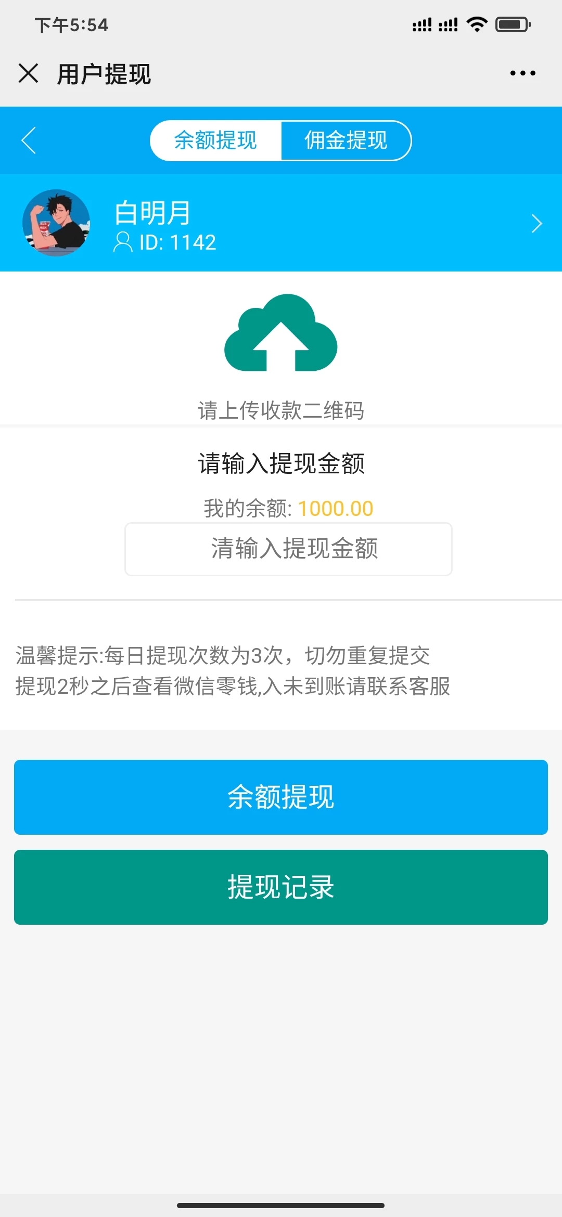Switch to the 余额提现 tab
The height and width of the screenshot is (1217, 562).
(x=216, y=140)
